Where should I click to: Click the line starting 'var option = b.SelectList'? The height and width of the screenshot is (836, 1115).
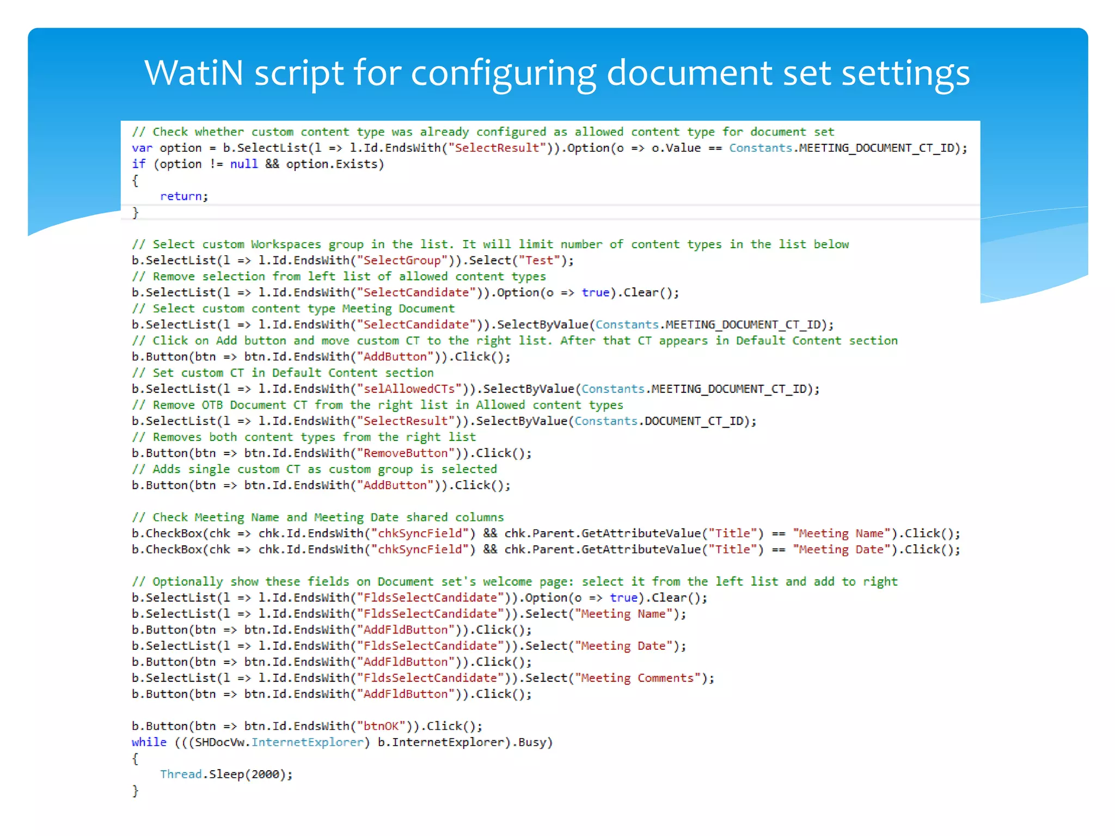pyautogui.click(x=549, y=148)
